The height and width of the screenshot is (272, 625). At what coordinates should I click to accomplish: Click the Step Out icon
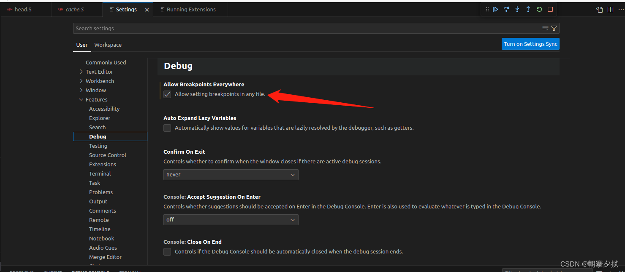click(x=528, y=9)
